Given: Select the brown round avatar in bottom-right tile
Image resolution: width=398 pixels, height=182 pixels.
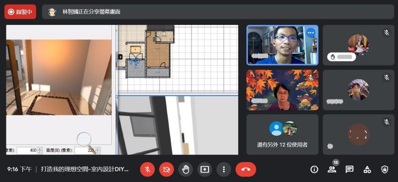Looking at the screenshot, I should (358, 135).
